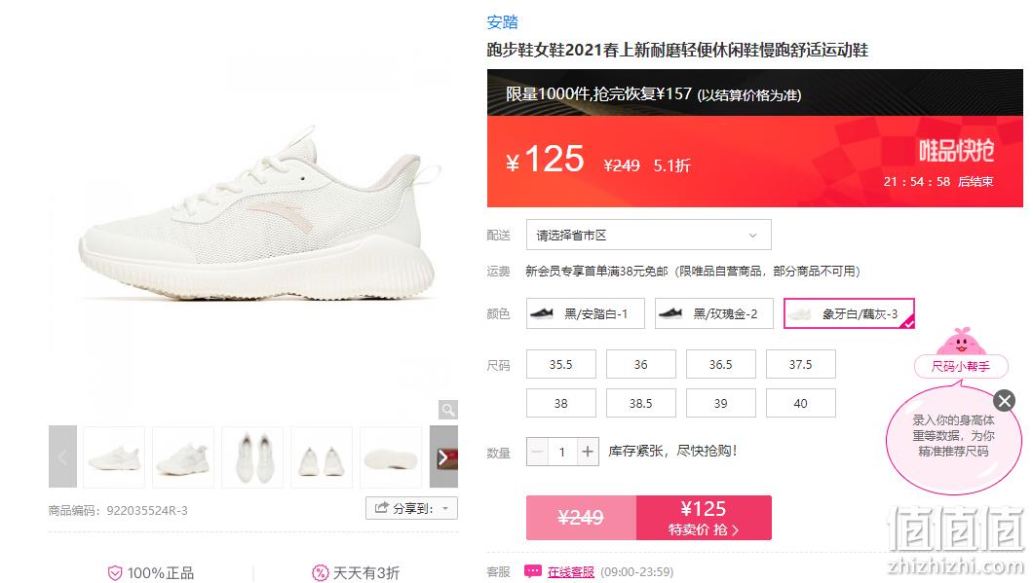The height and width of the screenshot is (583, 1033).
Task: Choose shoe size 39
Action: pos(721,403)
